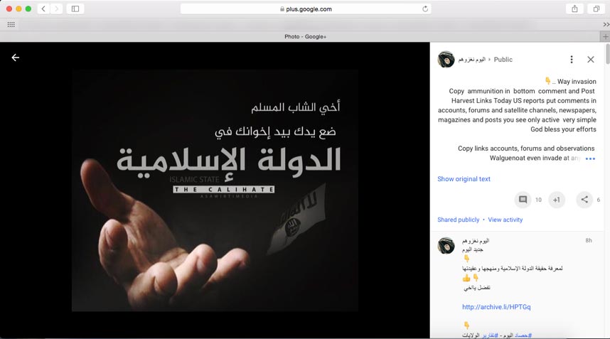Exit the photo viewer with the white back arrow

point(16,58)
